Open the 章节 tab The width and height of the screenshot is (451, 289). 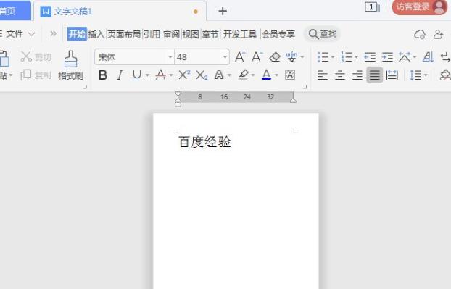point(210,34)
